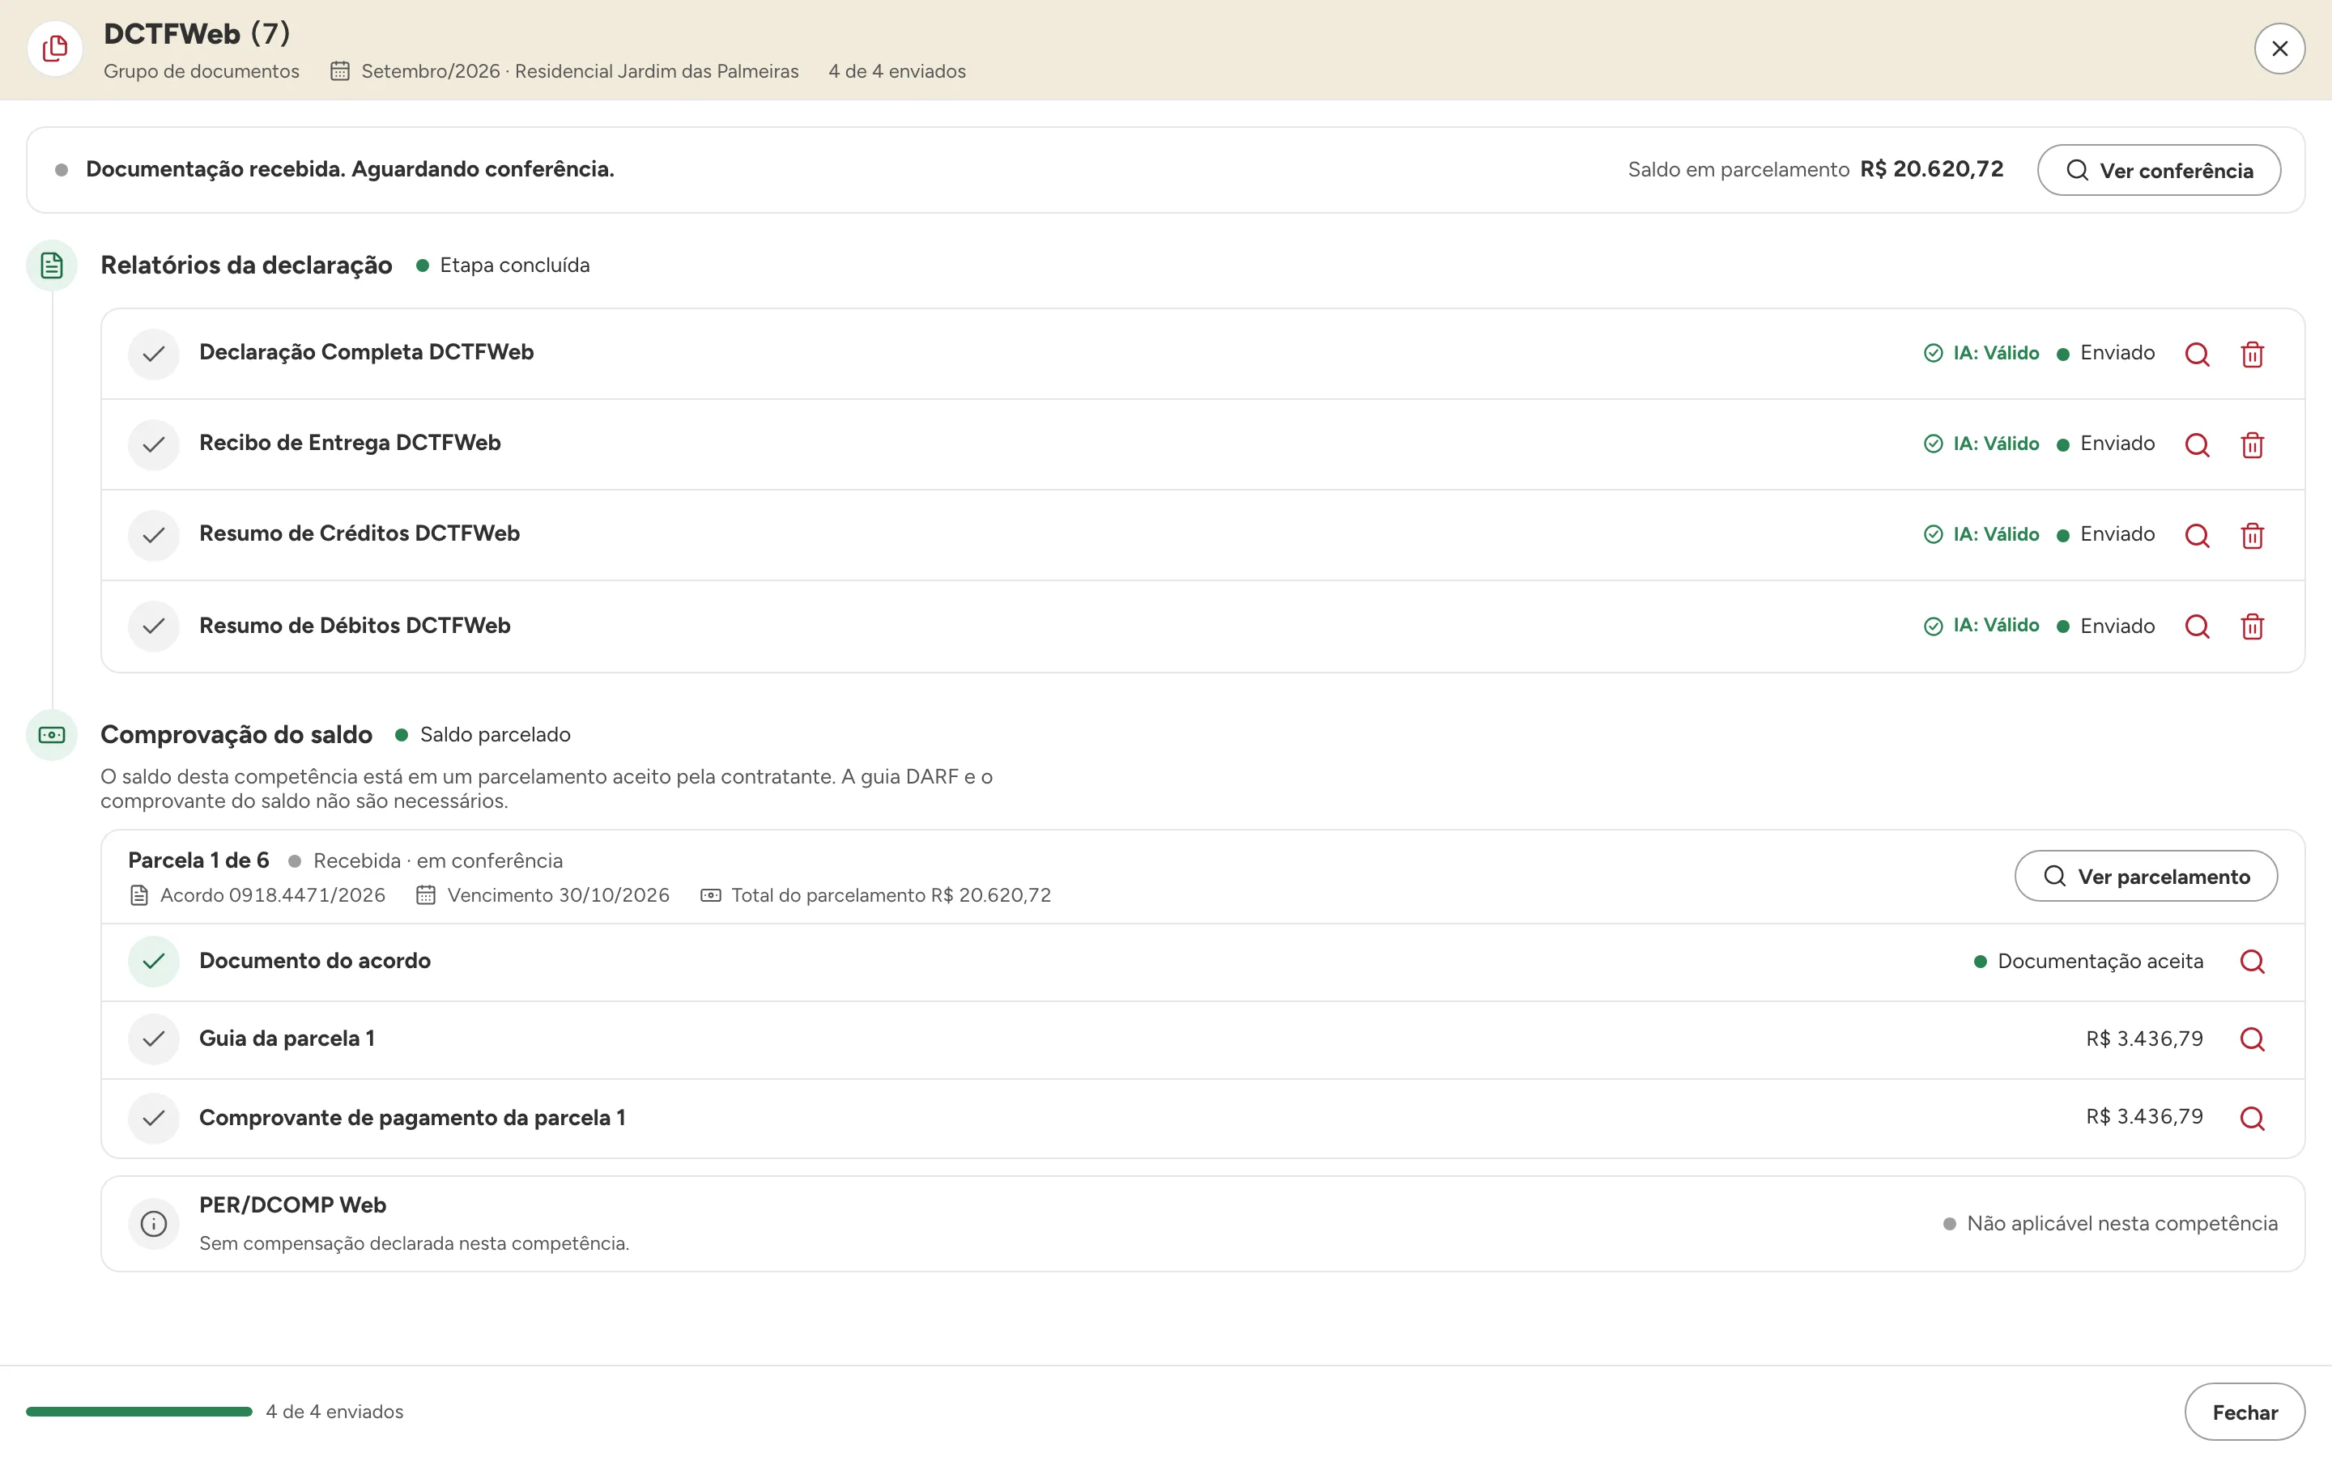This screenshot has height=1457, width=2332.
Task: Open magnifier for Documento do acordo
Action: coord(2252,962)
